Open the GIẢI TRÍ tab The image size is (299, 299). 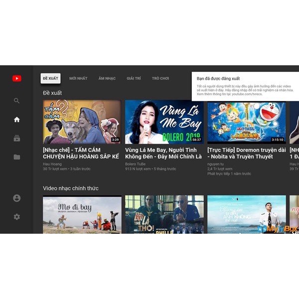(x=134, y=79)
